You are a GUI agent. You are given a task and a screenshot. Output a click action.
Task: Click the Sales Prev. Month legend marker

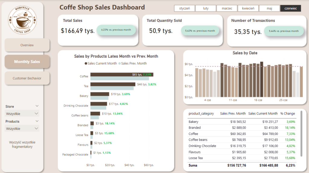coord(119,64)
